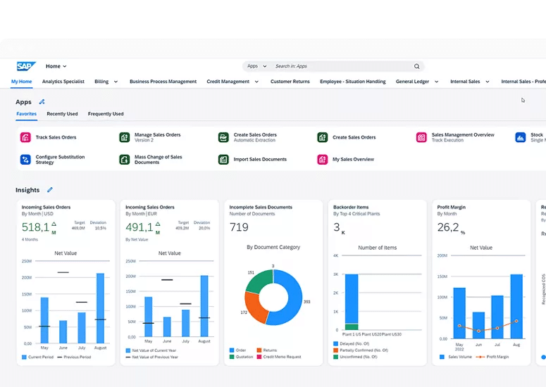Open Sales Management Overview tile icon

pyautogui.click(x=421, y=137)
